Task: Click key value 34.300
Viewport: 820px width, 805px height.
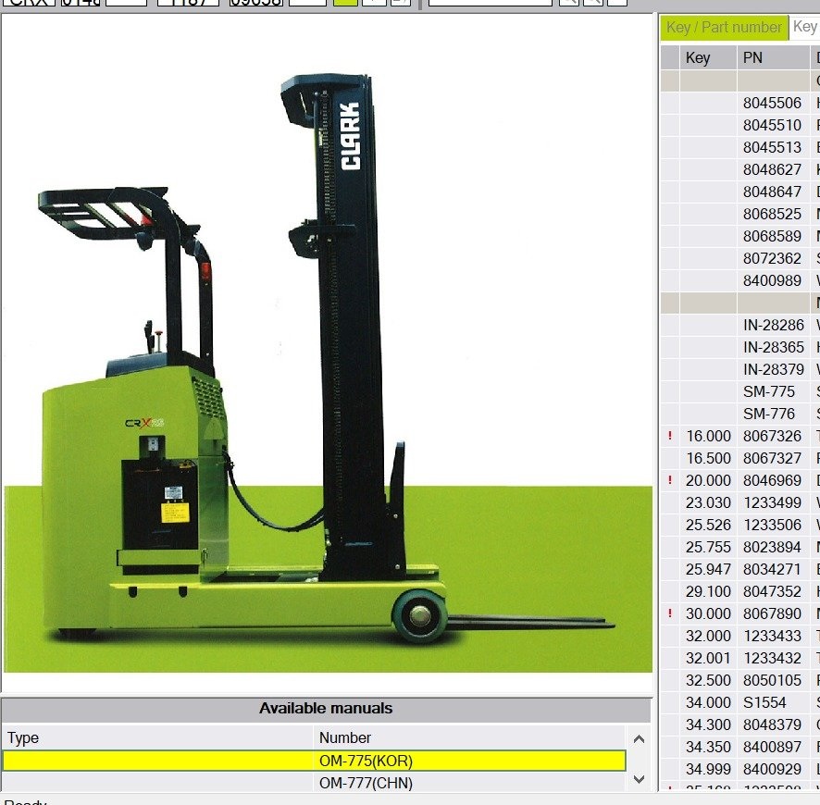Action: pos(708,725)
